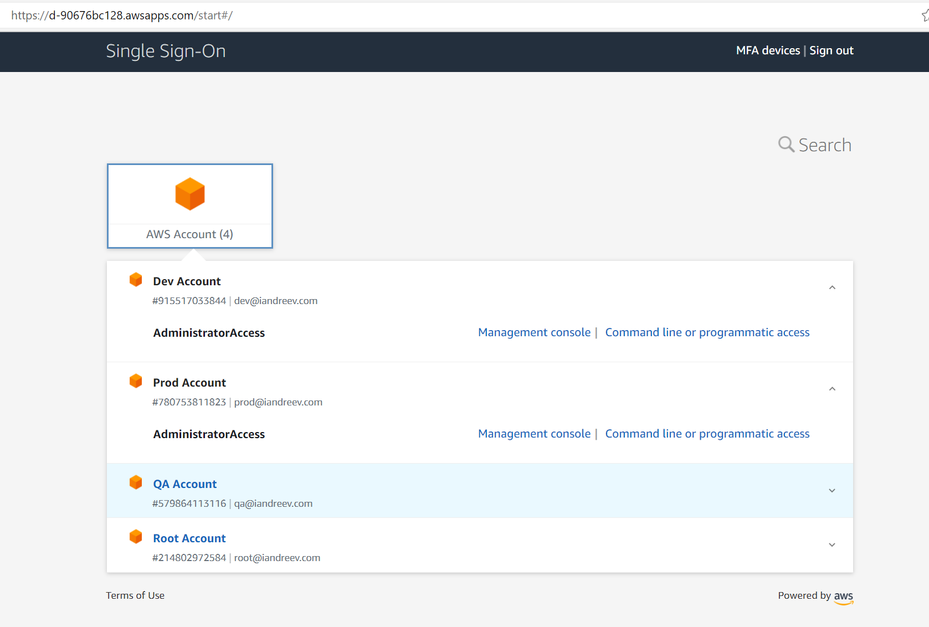The width and height of the screenshot is (929, 627).
Task: Click the Powered by text
Action: tap(804, 595)
